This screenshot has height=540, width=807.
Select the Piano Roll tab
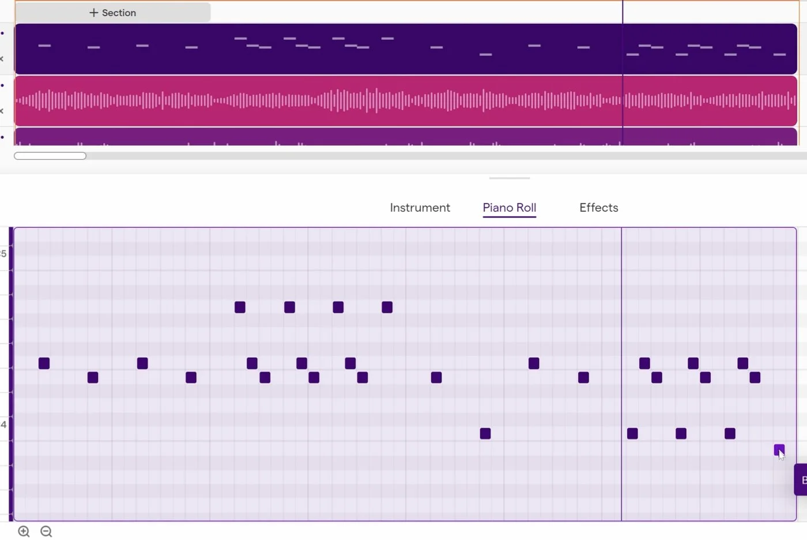pyautogui.click(x=510, y=208)
